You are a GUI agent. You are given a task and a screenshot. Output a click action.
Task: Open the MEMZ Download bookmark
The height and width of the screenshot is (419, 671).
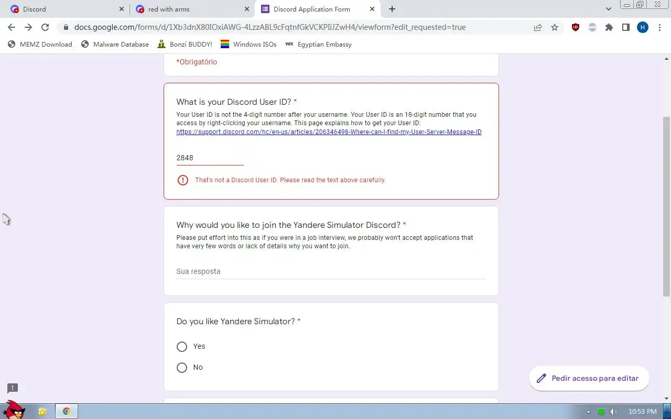[x=40, y=45]
